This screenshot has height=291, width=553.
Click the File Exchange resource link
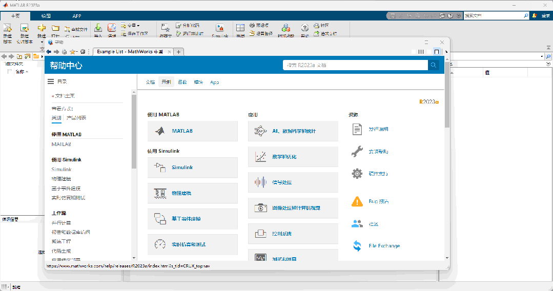384,246
